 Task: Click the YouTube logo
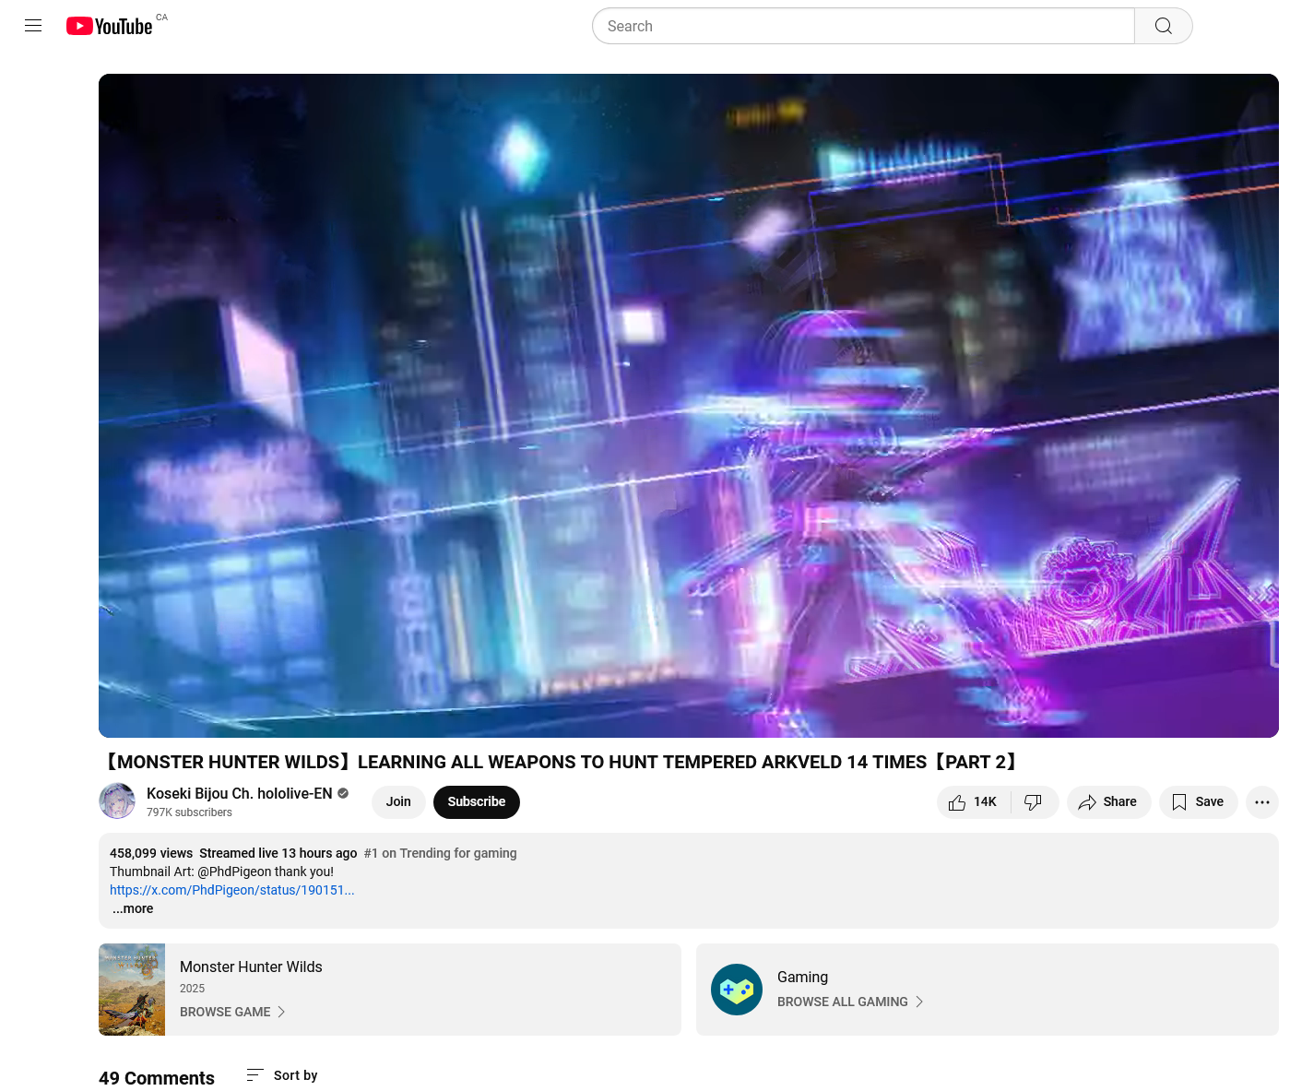[x=109, y=26]
